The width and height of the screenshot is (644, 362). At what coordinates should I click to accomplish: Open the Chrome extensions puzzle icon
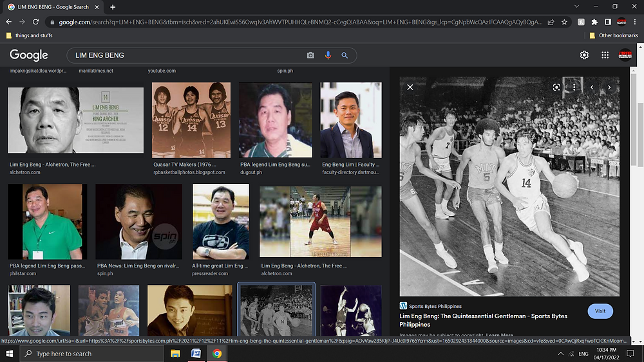(594, 22)
